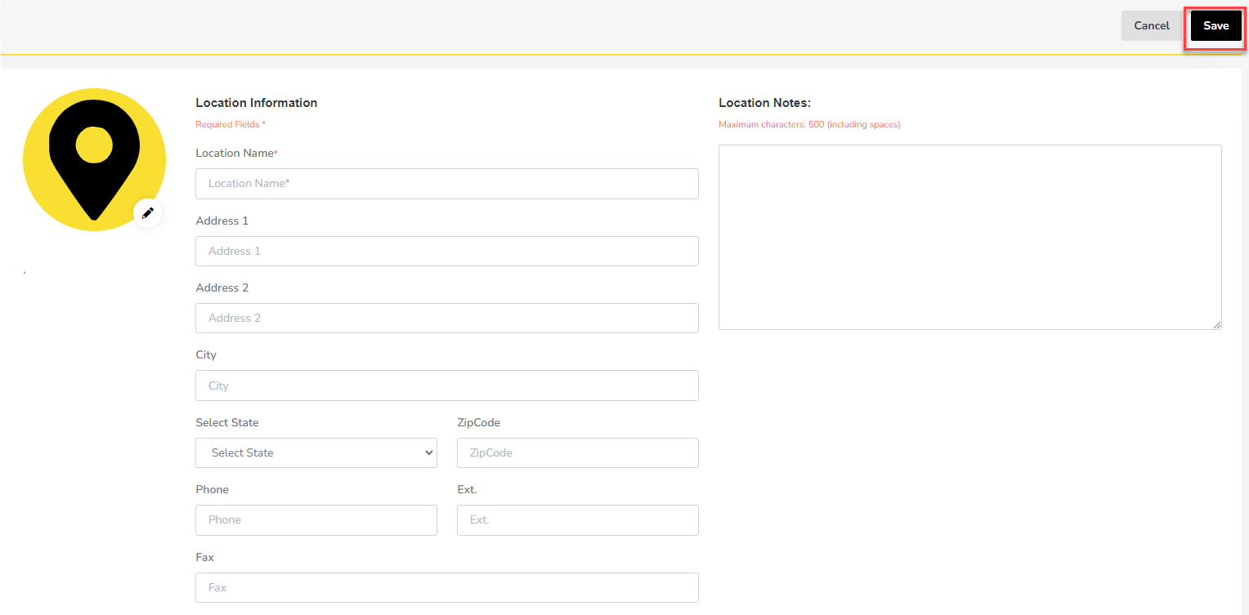The width and height of the screenshot is (1249, 615).
Task: Click the Select State label text
Action: coord(227,422)
